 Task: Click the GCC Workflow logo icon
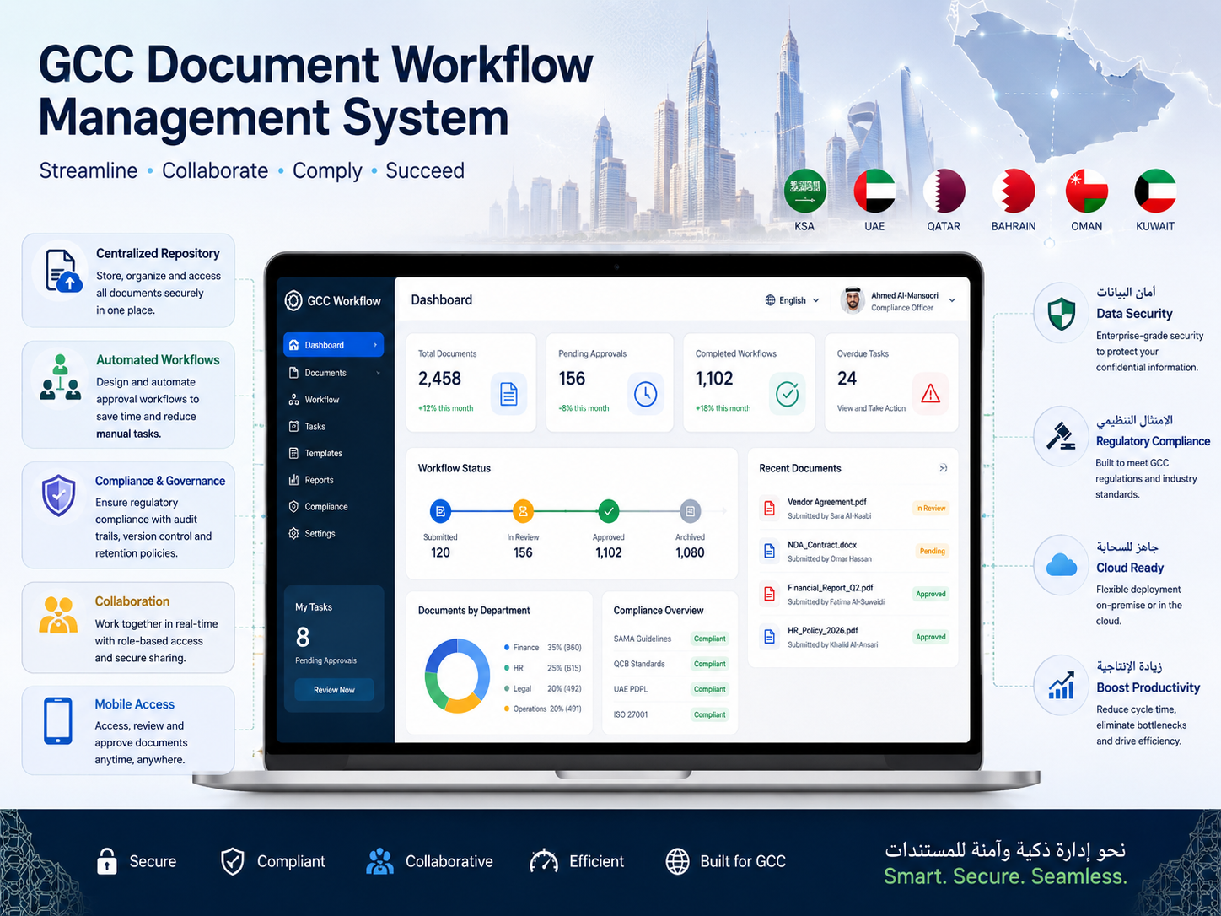[x=293, y=300]
